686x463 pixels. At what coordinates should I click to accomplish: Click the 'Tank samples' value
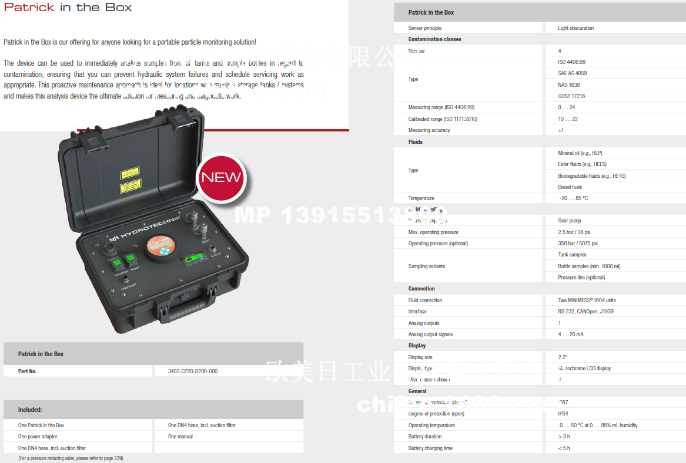tap(572, 255)
